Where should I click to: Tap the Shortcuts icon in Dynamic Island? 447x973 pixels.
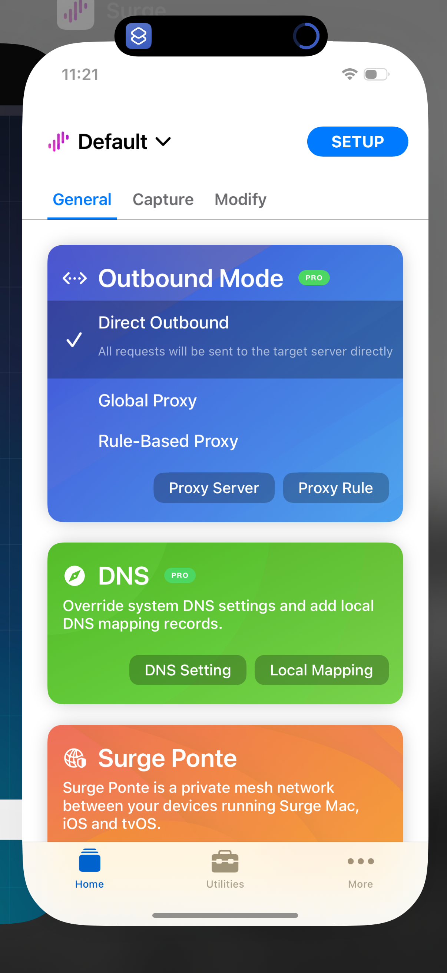[139, 36]
